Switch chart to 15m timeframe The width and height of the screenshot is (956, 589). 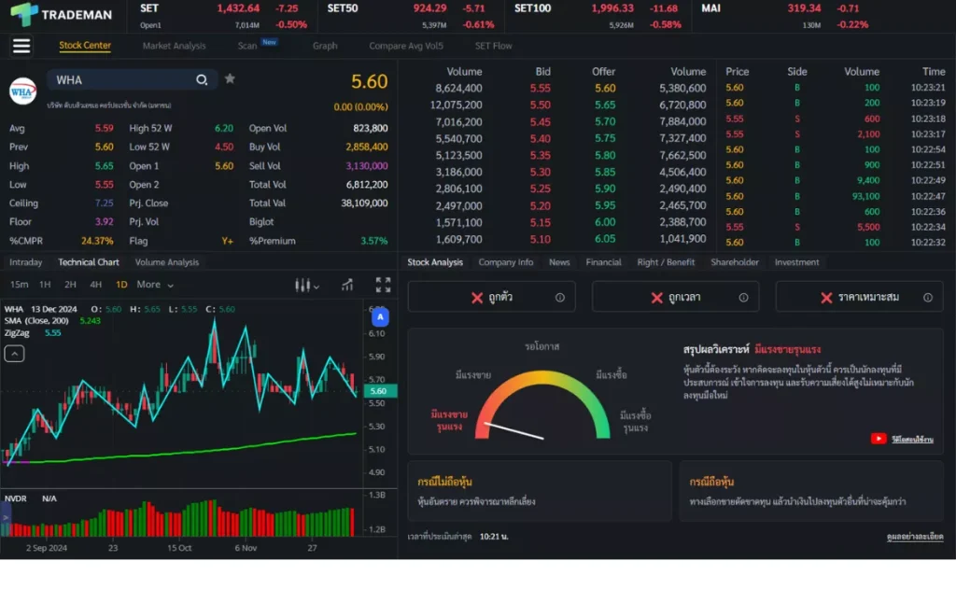[x=19, y=285]
